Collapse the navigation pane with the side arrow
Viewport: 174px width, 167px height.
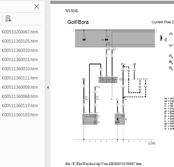click(x=48, y=88)
